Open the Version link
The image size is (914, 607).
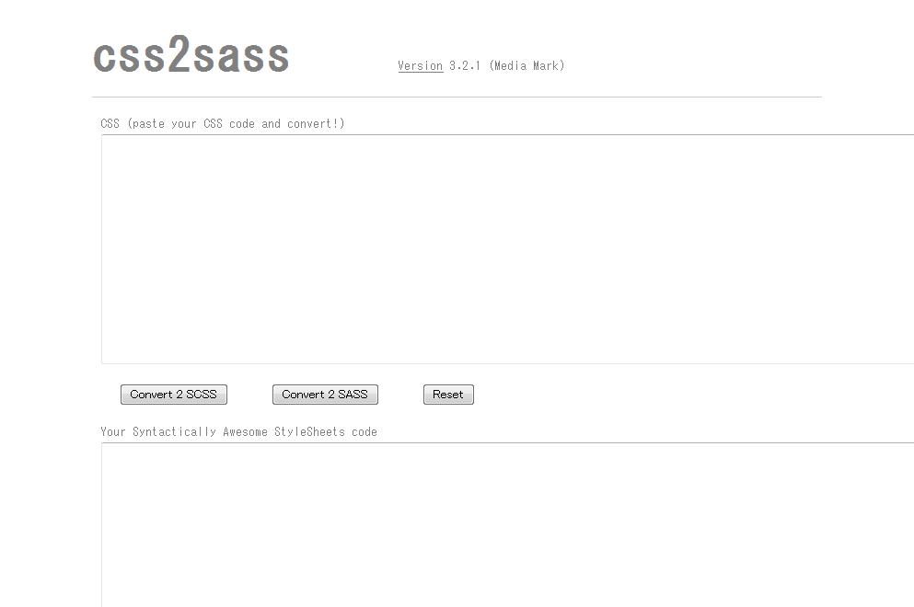tap(421, 66)
